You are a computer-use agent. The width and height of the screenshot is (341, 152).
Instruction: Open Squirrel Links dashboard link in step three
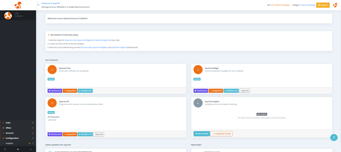coord(86,47)
